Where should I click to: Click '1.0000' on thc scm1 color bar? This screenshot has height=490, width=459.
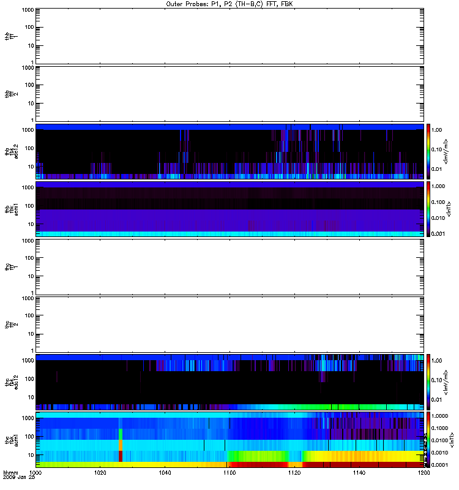click(x=439, y=416)
